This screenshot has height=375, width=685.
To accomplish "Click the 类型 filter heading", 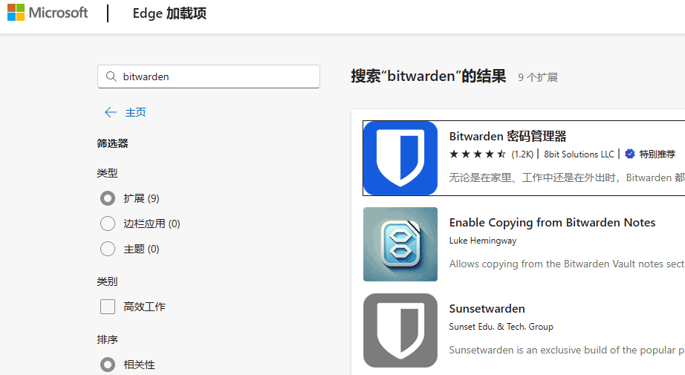I will pos(107,173).
